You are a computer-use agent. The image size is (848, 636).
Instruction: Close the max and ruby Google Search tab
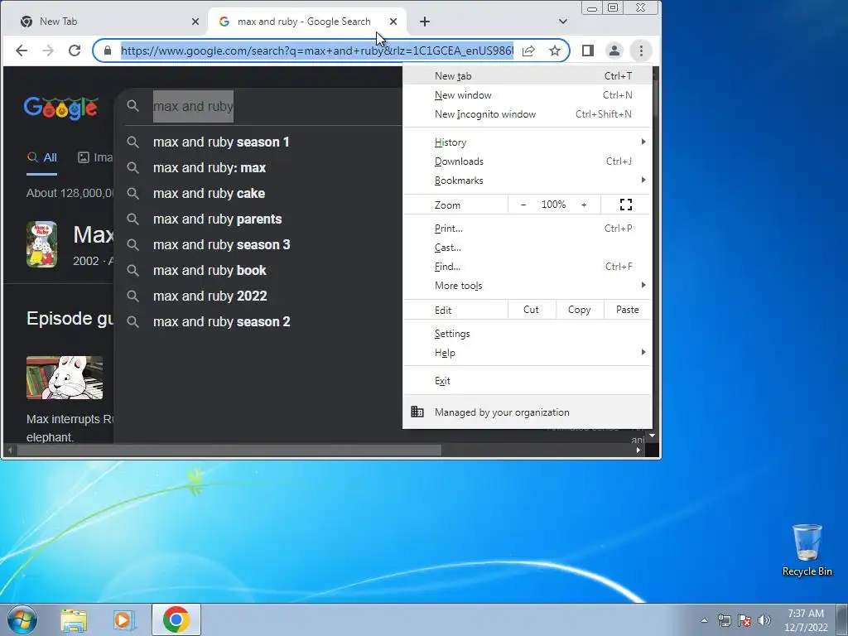(393, 22)
